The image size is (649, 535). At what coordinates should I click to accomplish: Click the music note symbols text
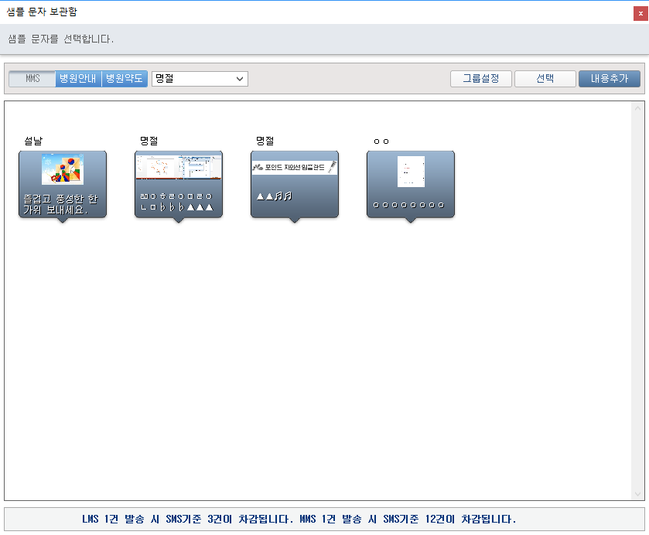[274, 196]
